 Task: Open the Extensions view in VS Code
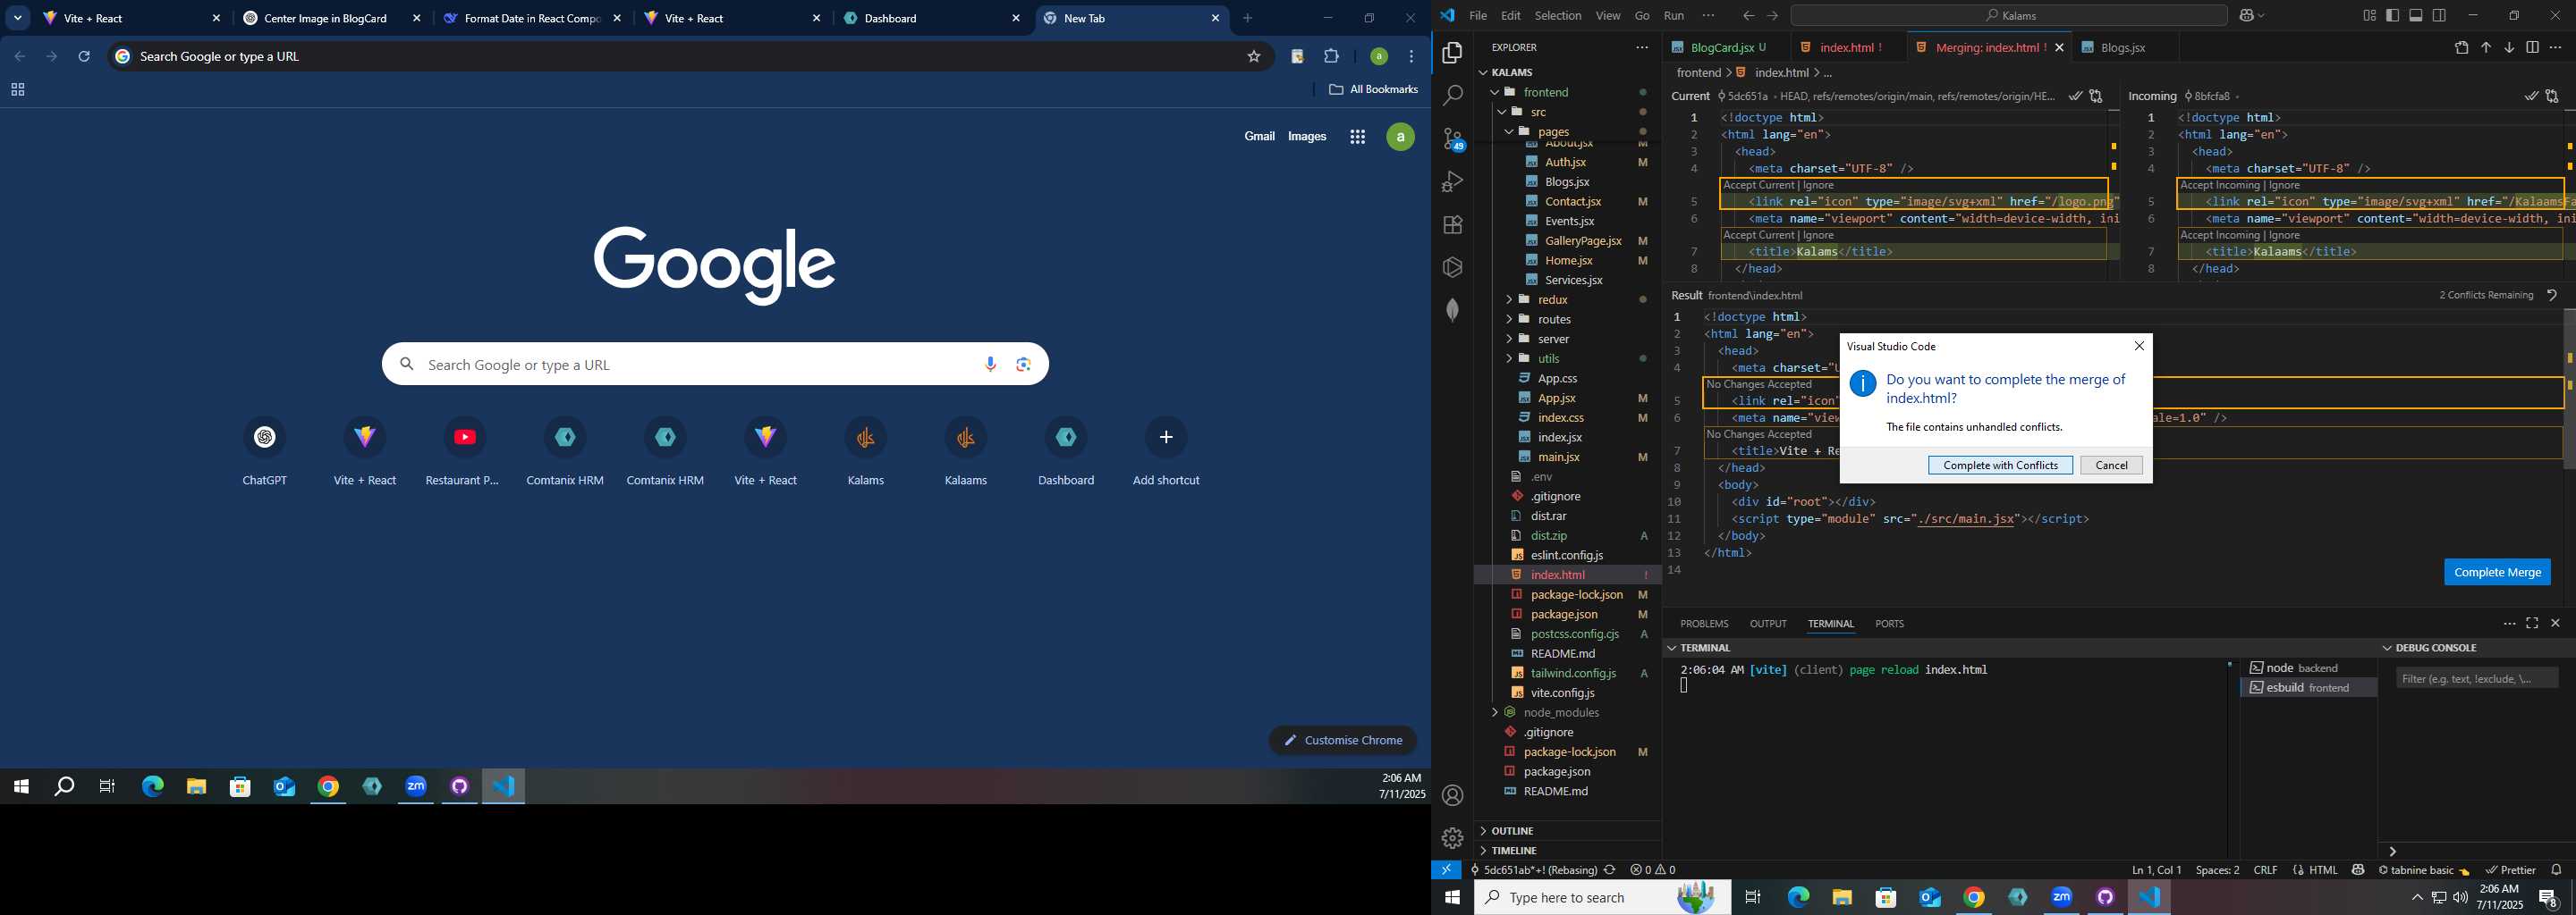pos(1452,225)
